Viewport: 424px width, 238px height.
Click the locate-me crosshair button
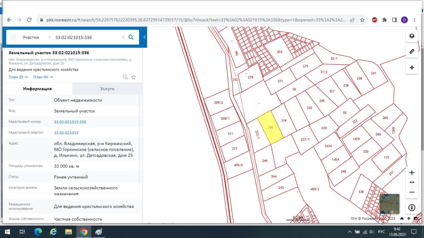coord(412,67)
